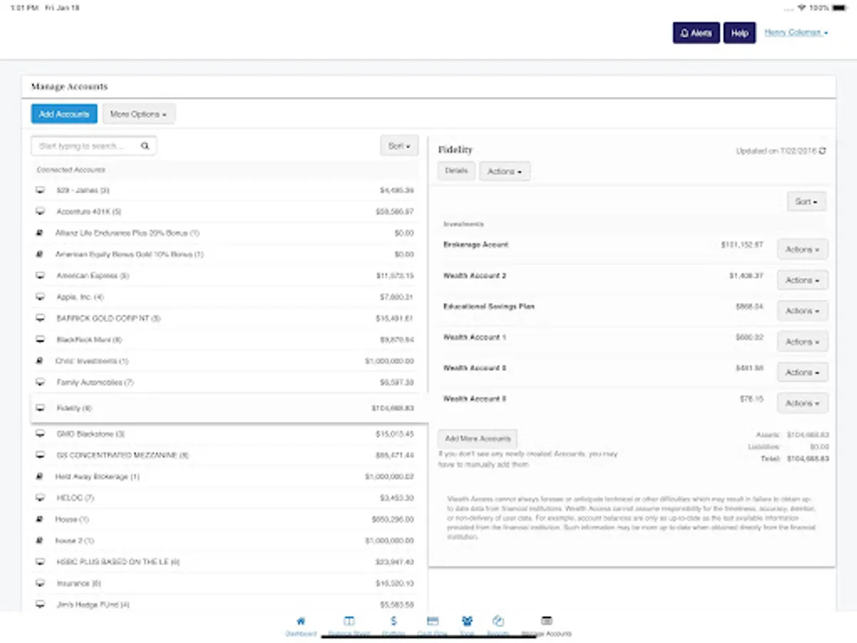Click the magnifier icon in the search box
Image resolution: width=857 pixels, height=643 pixels.
click(145, 145)
